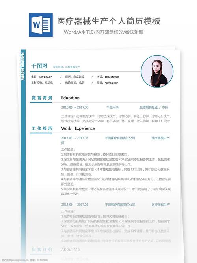The height and width of the screenshot is (263, 197).
Task: Click the 现居：北京海淀 field
Action: [74, 77]
